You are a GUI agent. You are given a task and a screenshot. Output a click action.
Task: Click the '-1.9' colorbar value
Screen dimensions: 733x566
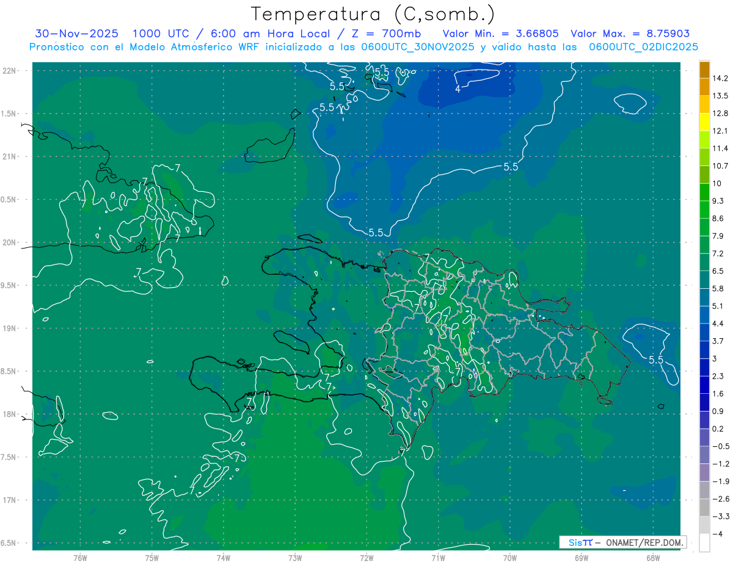tap(720, 481)
